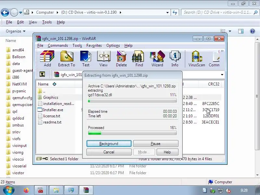Open the Wizard toolbar icon
The image size is (260, 195).
(157, 59)
